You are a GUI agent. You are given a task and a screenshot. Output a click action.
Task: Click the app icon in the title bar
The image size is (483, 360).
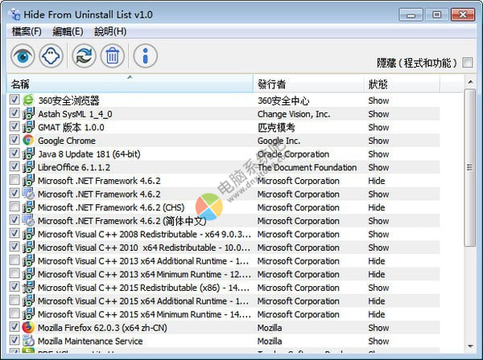(x=14, y=14)
